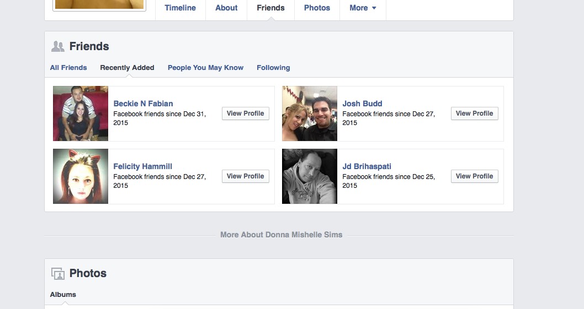Open Jd Brihaspati's profile photo
Viewport: 584px width, 309px height.
pyautogui.click(x=310, y=176)
